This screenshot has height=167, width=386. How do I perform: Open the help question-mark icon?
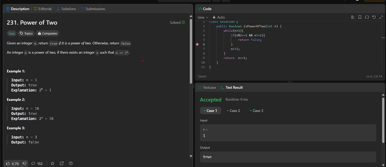coord(70,163)
